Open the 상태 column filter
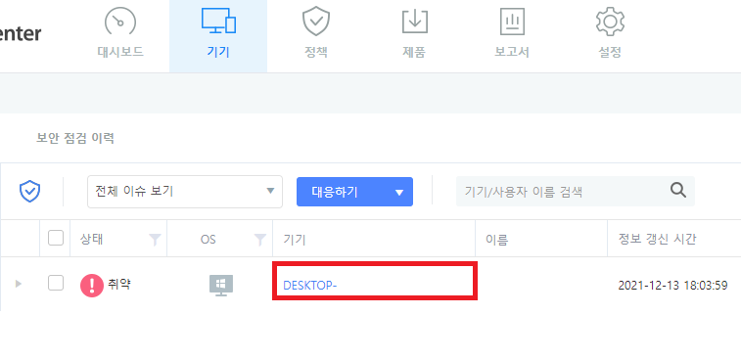This screenshot has height=360, width=741. click(x=155, y=240)
